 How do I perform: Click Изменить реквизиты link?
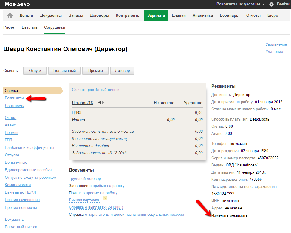pos(230,215)
